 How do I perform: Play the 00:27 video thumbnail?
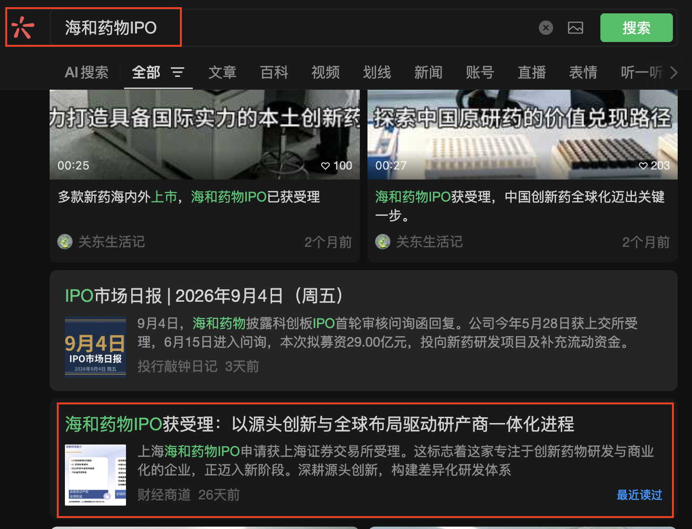point(523,135)
